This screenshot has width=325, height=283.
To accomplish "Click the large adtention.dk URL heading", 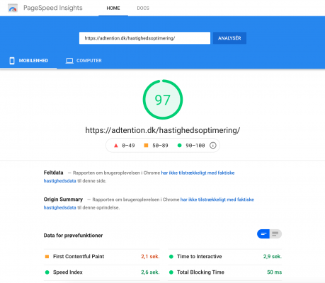I will tap(163, 130).
